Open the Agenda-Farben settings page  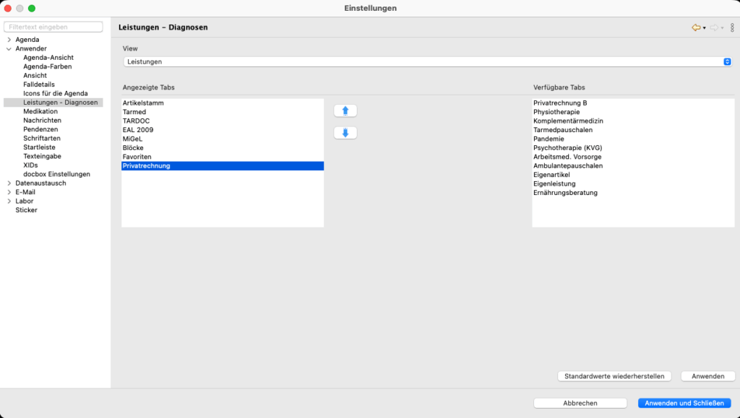(x=48, y=66)
